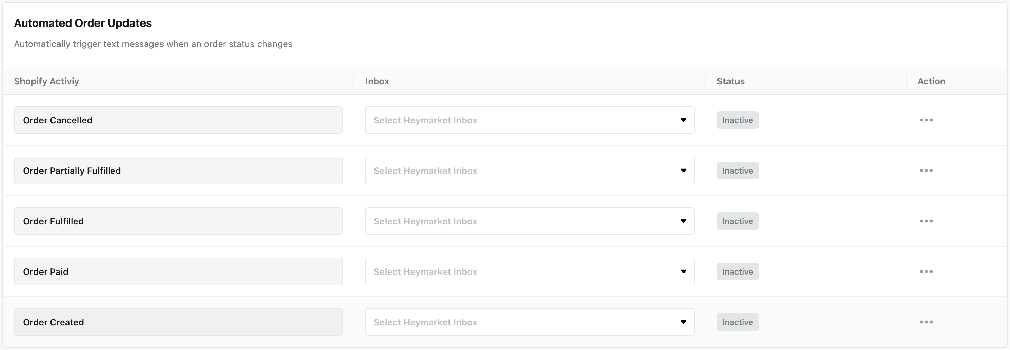Select the Order Partially Fulfilled activity field
Image resolution: width=1010 pixels, height=350 pixels.
click(178, 171)
